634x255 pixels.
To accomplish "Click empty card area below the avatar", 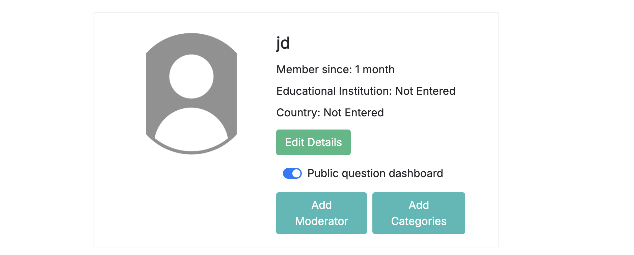I will click(x=191, y=202).
